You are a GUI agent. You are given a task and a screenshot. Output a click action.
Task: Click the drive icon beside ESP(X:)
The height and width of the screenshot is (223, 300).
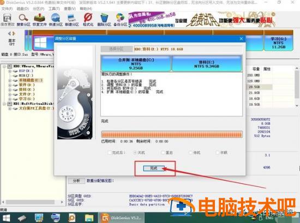click(15, 71)
